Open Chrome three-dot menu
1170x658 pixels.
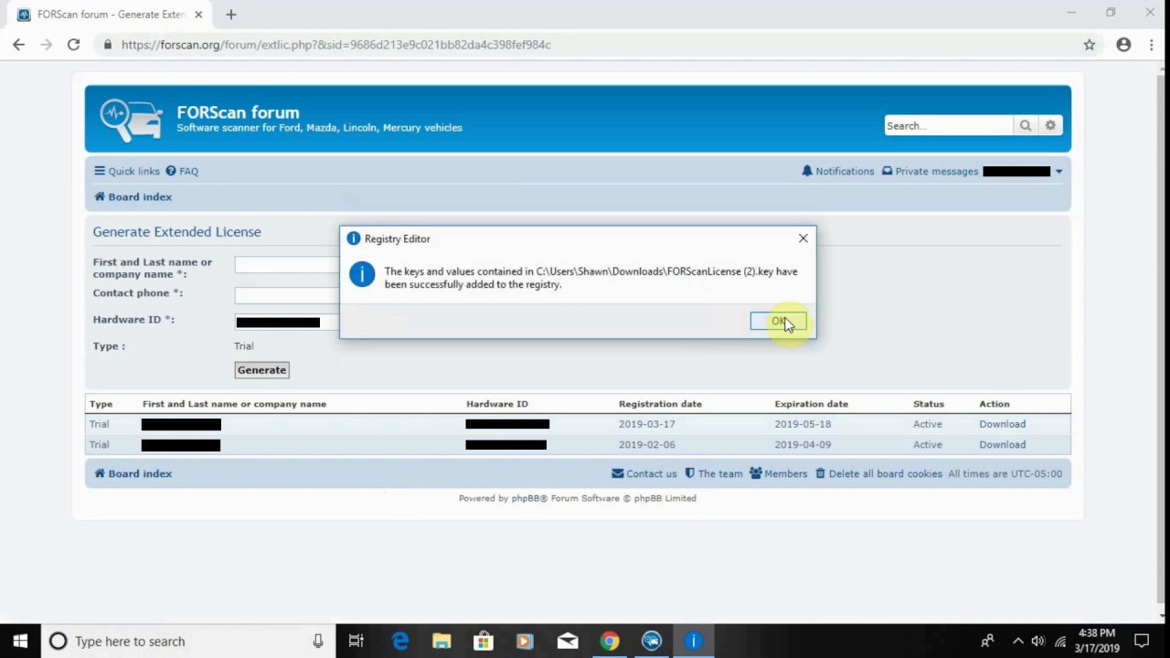1151,44
